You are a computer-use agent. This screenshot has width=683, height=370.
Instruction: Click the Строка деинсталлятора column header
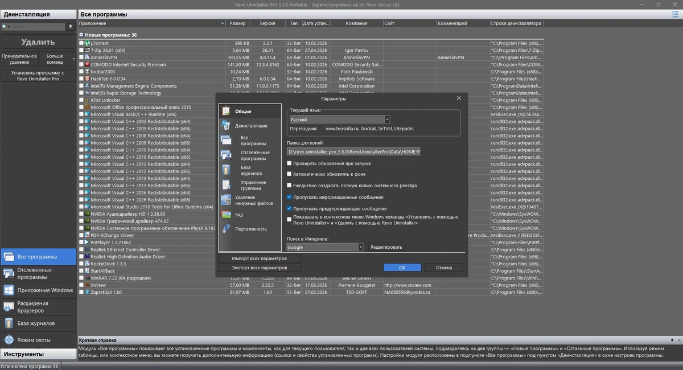coord(517,23)
